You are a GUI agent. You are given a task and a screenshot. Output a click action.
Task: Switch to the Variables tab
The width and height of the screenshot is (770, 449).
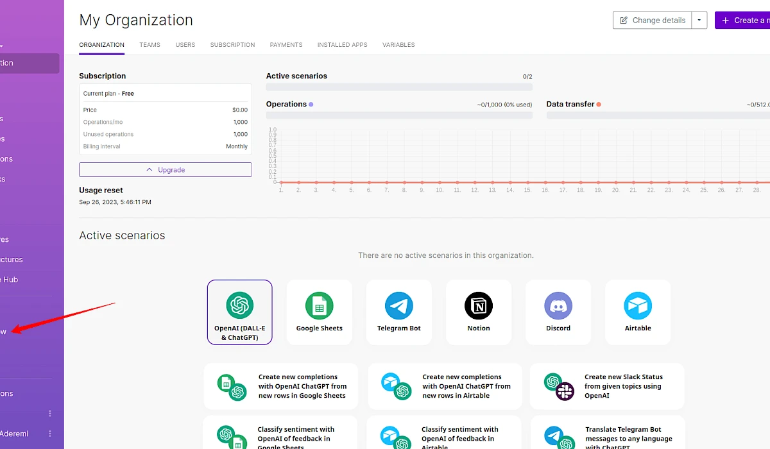398,45
